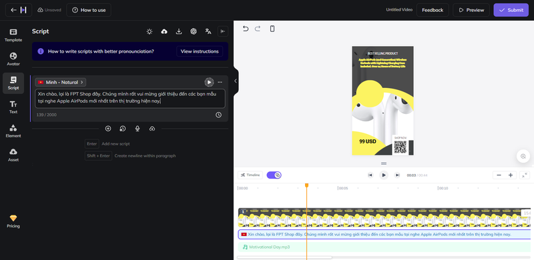Viewport: 534px width, 260px height.
Task: Click the cloud upload script icon
Action: pos(164,31)
